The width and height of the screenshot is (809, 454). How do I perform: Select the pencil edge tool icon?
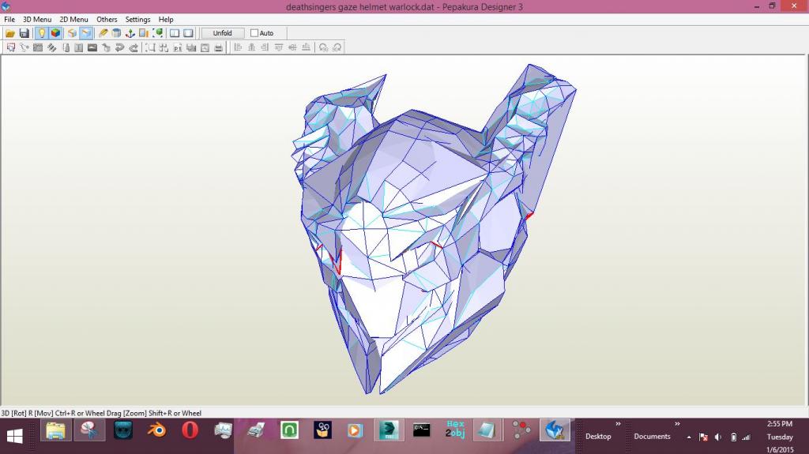pos(103,33)
